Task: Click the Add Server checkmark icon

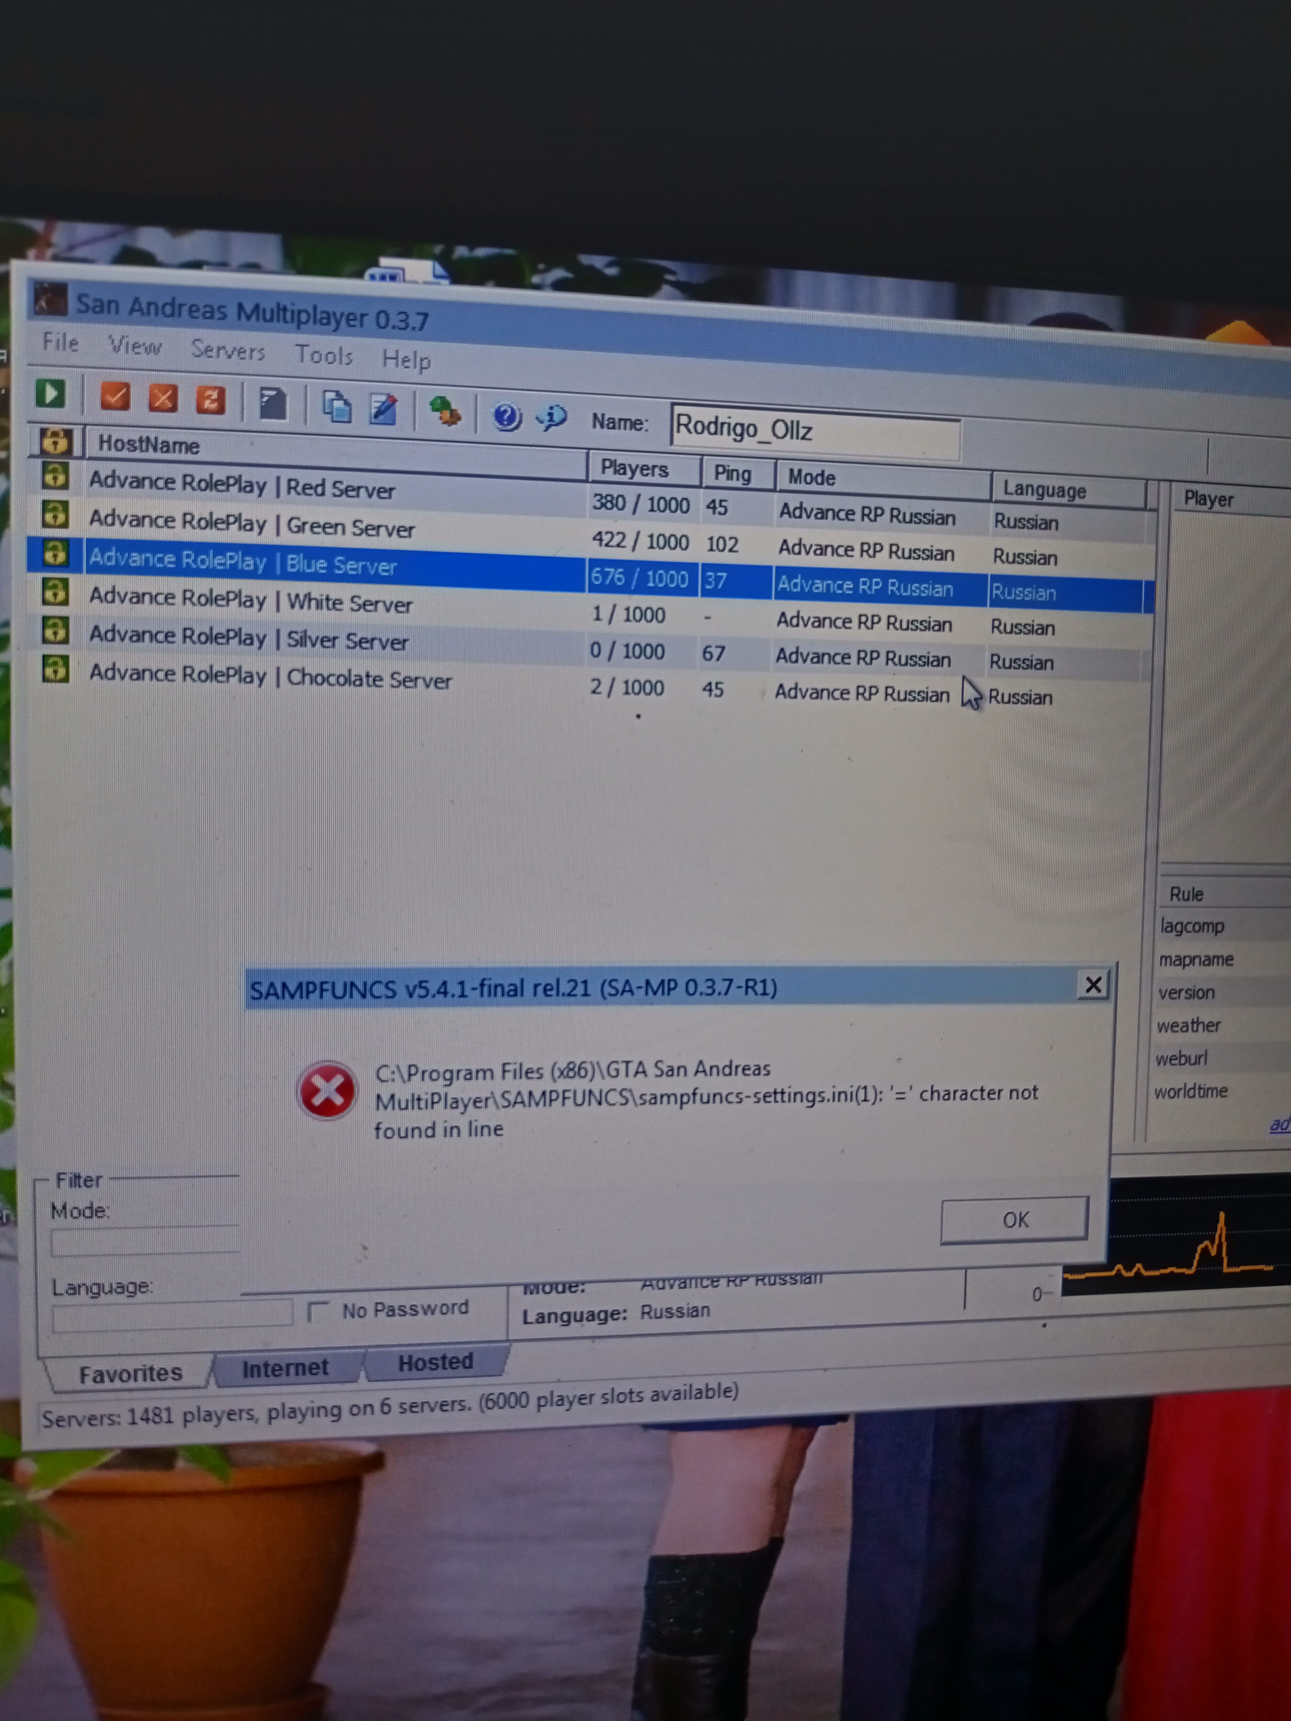Action: 115,397
